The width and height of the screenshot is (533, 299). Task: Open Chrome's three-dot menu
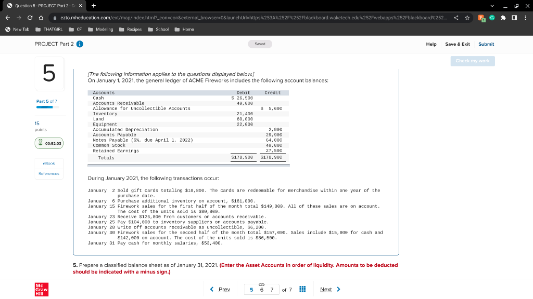click(526, 17)
